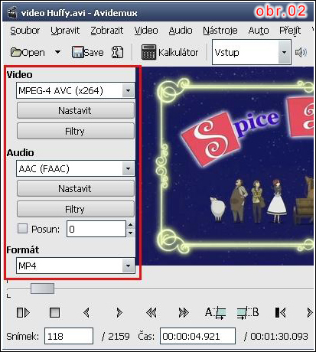This screenshot has width=316, height=352.
Task: Set selection marker B
Action: tap(247, 313)
